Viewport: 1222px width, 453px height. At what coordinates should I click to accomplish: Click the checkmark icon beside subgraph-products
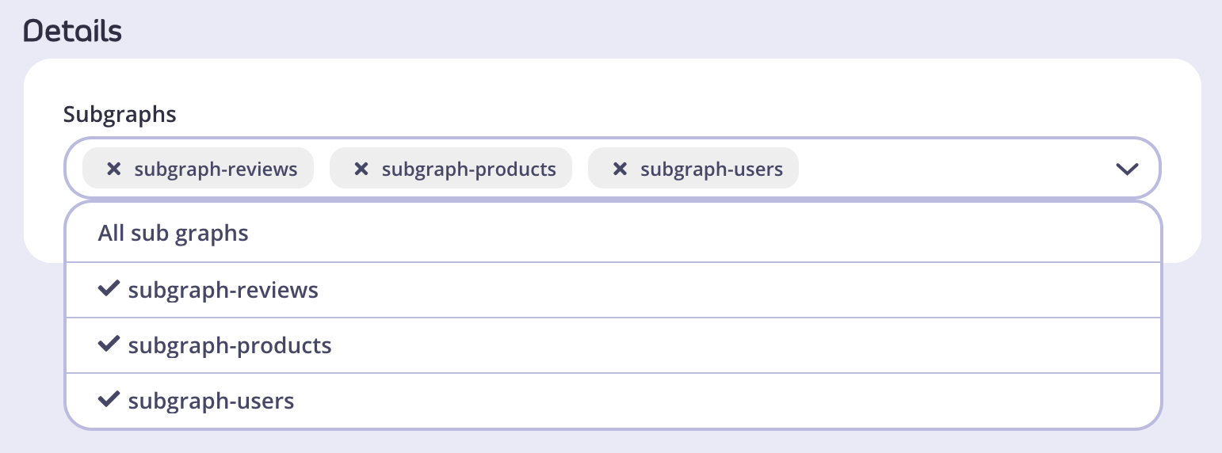click(109, 345)
